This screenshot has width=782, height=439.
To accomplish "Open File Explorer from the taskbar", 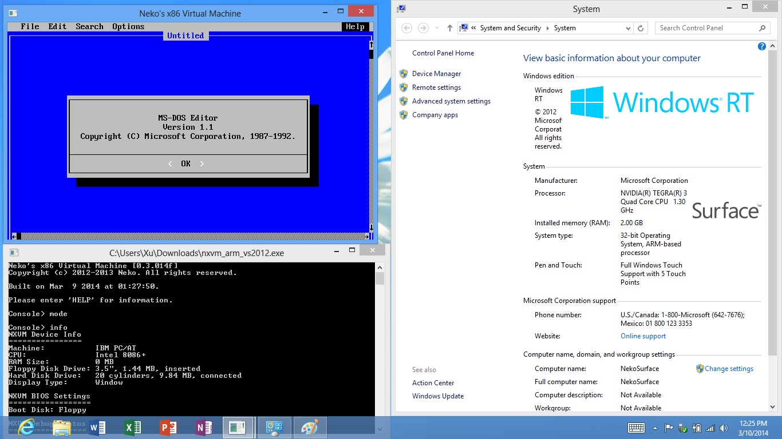I will coord(61,427).
